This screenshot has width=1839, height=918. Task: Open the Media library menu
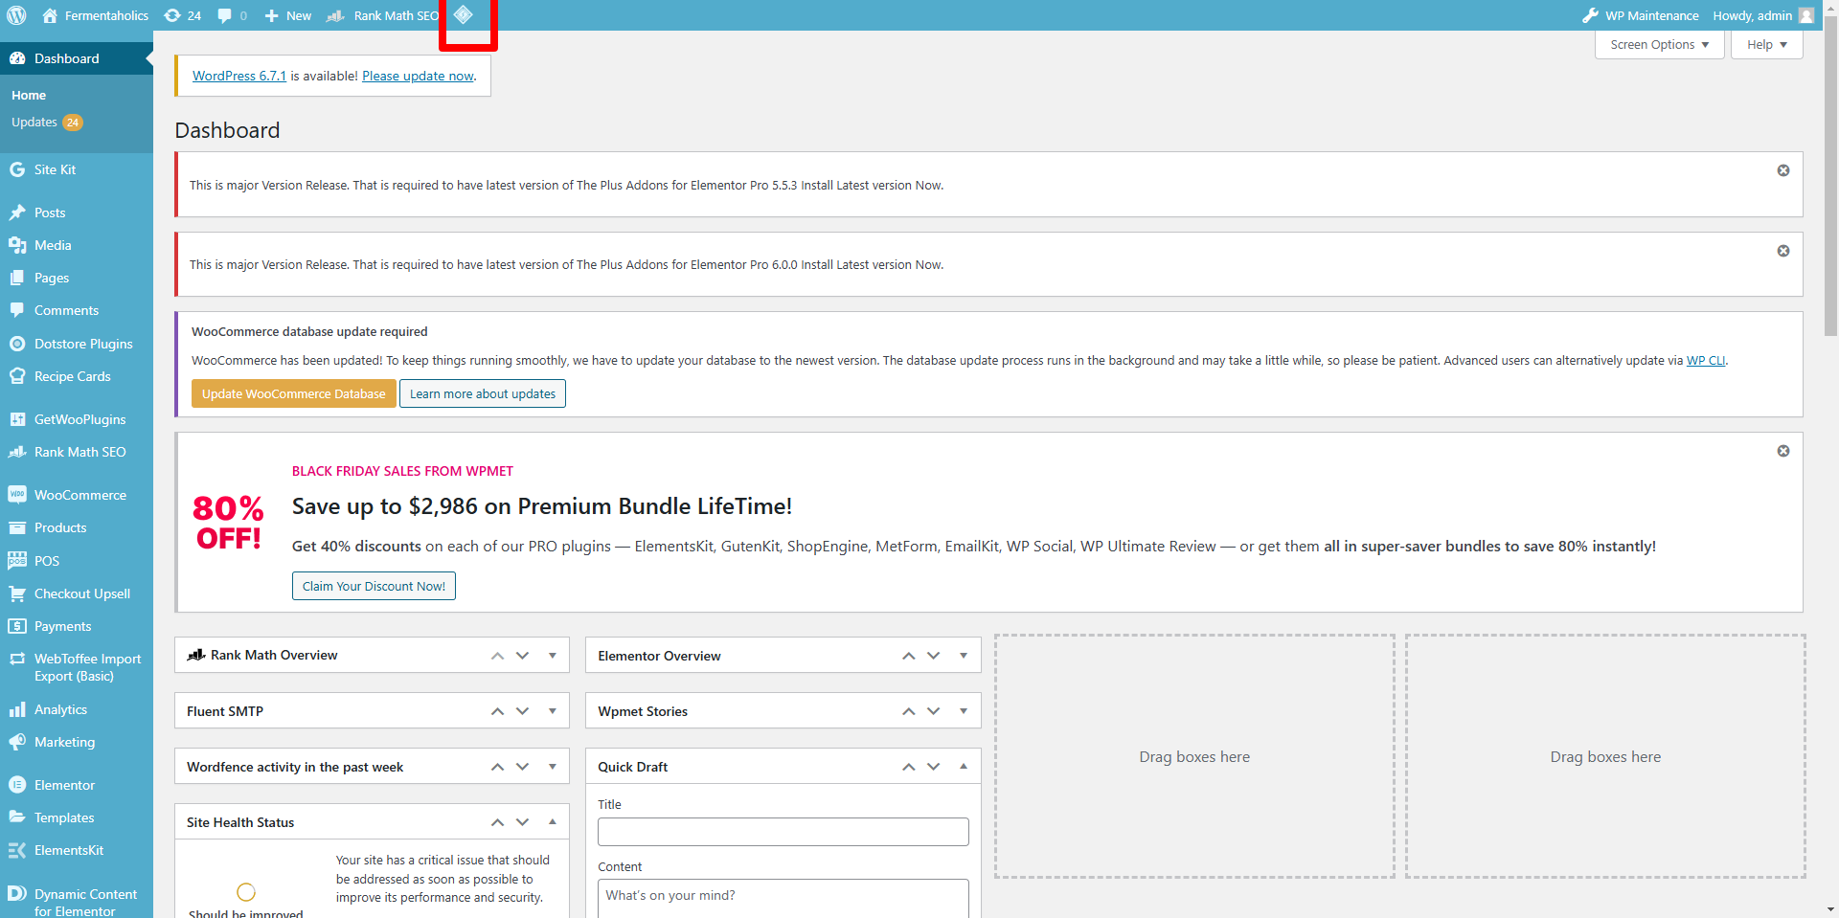(77, 245)
